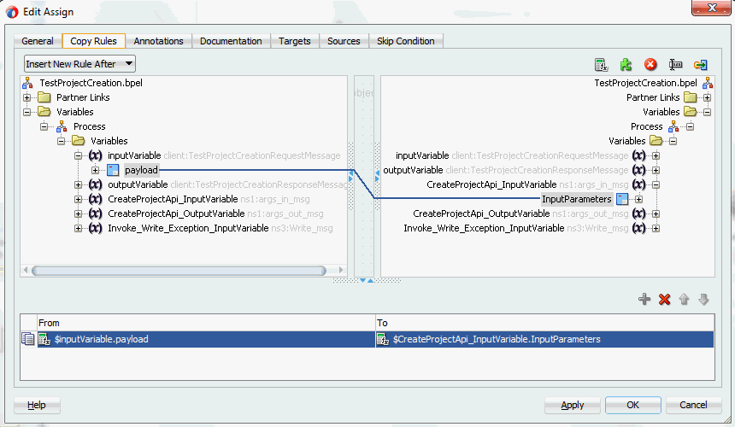Click the Expression calculator fx toolbar icon
Viewport: 735px width, 427px height.
click(601, 65)
